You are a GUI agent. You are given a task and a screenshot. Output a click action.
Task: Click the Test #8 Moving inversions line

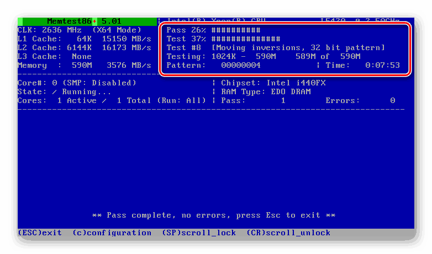tap(276, 47)
